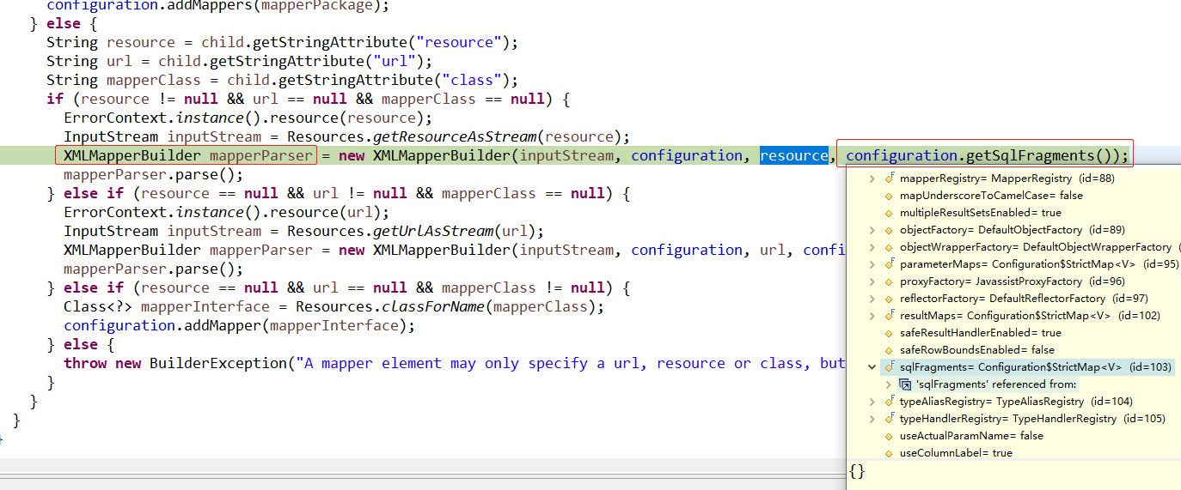The width and height of the screenshot is (1181, 490).
Task: Click the references icon beside 'sqlFragments' referenced from
Action: tap(905, 384)
